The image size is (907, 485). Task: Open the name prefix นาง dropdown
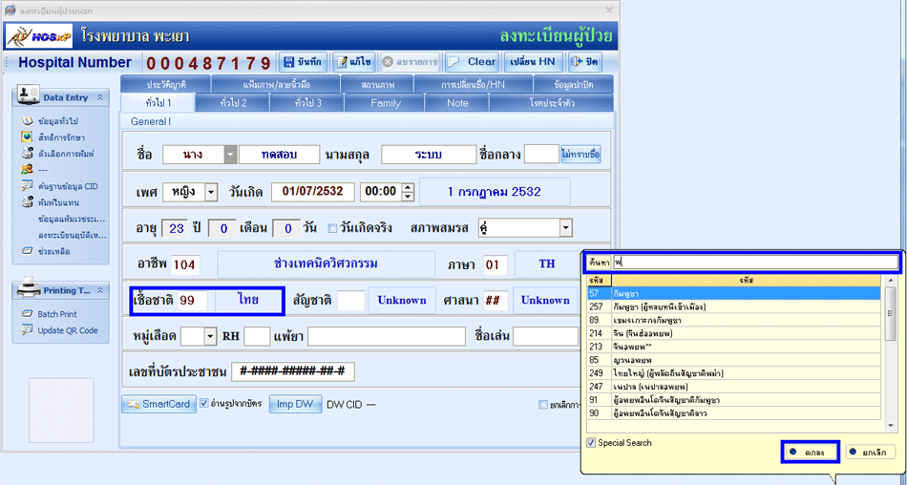pos(230,155)
